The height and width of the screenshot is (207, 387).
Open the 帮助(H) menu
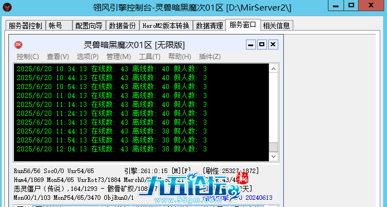(180, 57)
